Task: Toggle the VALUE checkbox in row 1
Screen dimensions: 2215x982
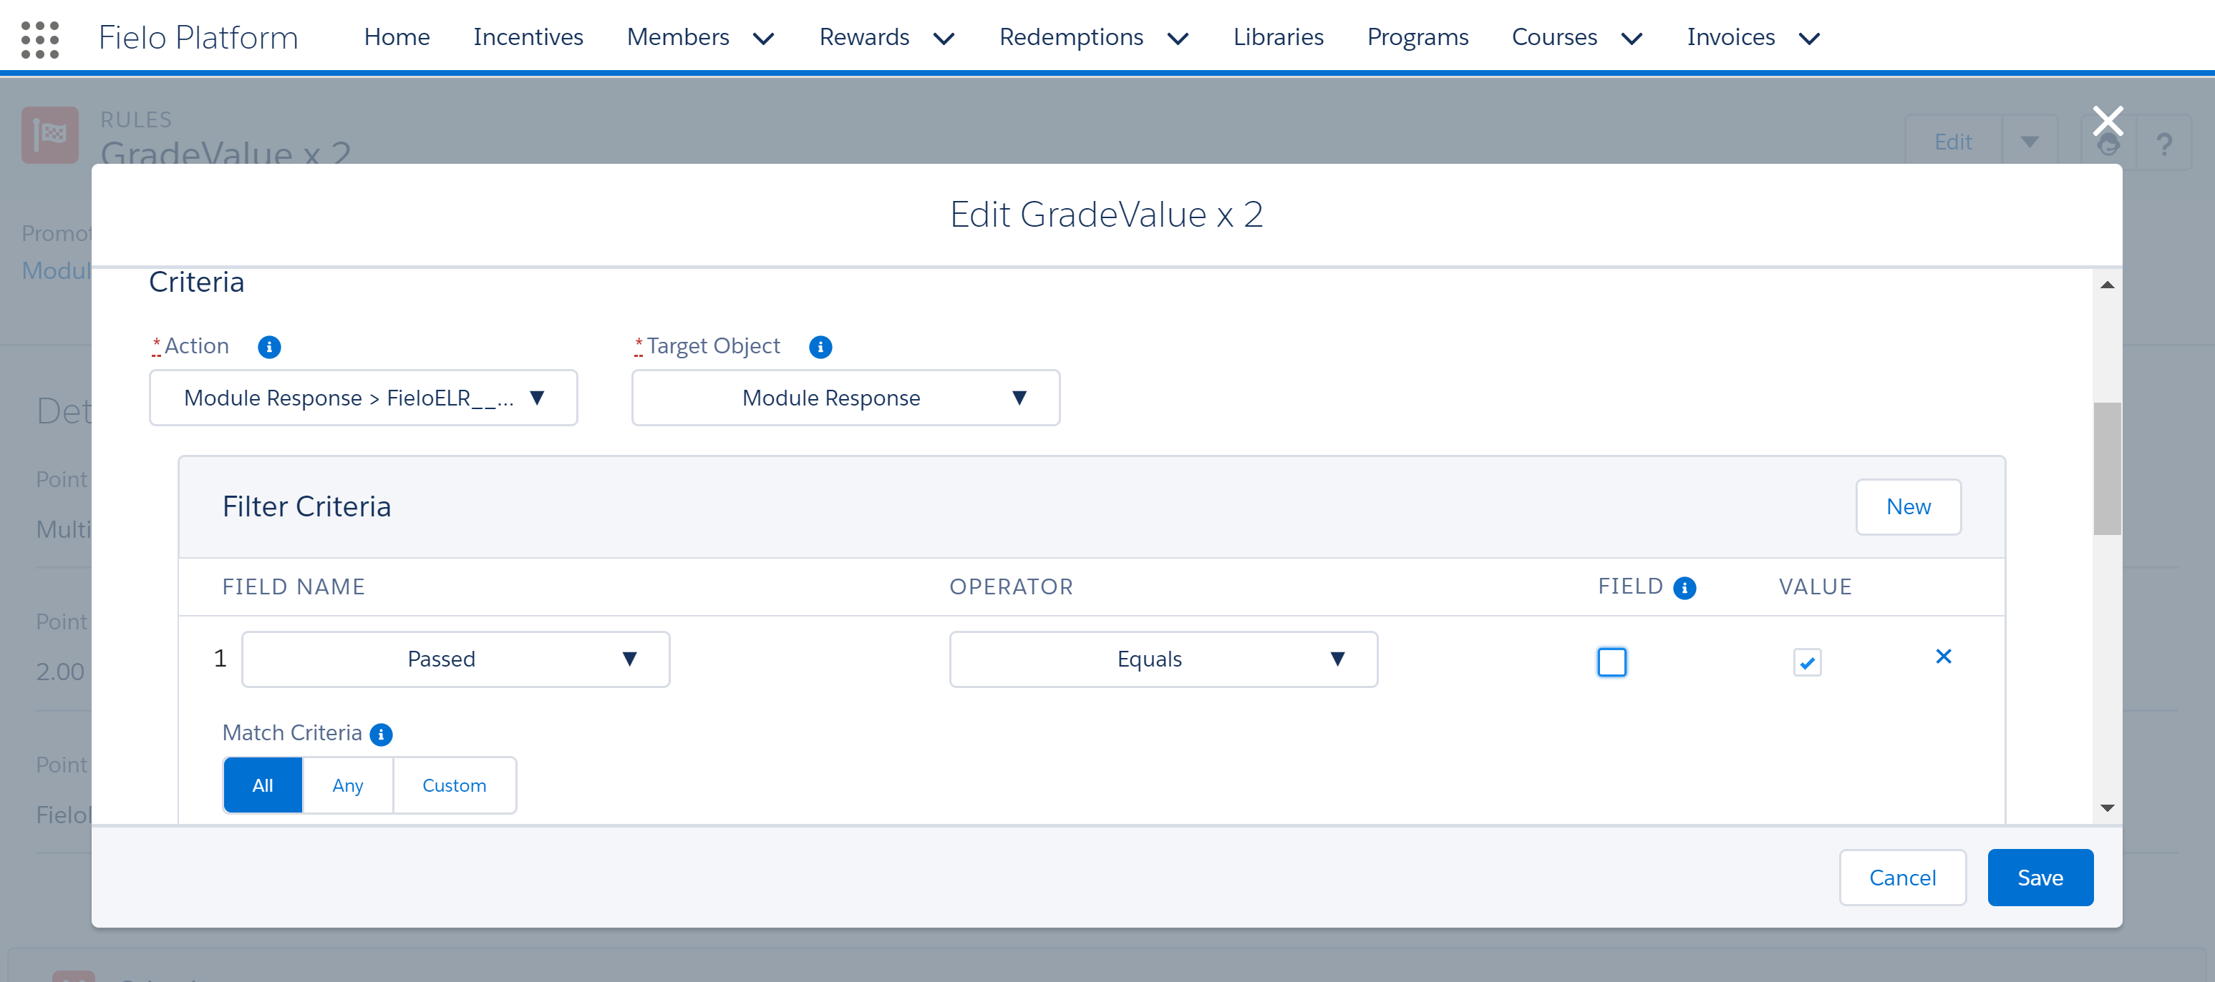Action: click(x=1808, y=662)
